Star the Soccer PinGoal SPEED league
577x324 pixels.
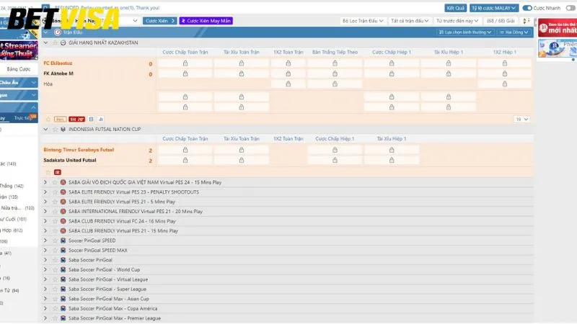(x=55, y=240)
